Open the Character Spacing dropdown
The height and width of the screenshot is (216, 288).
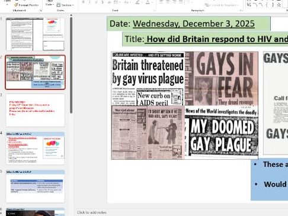(117, 2)
